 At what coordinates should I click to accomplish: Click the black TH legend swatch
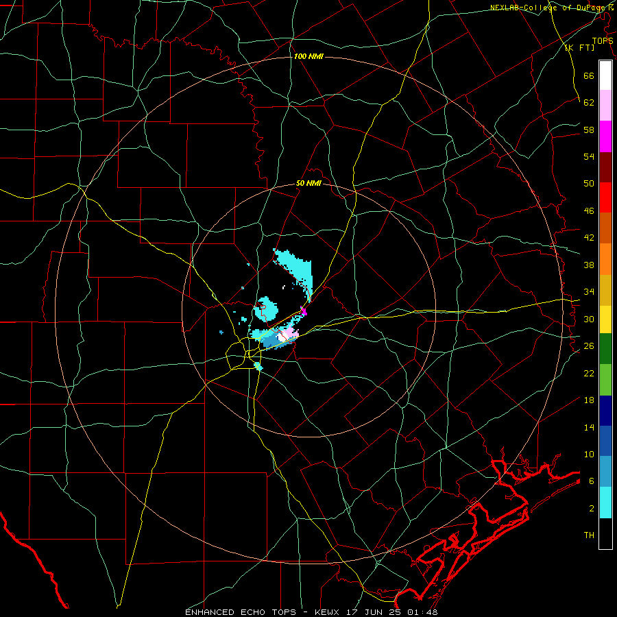click(605, 533)
